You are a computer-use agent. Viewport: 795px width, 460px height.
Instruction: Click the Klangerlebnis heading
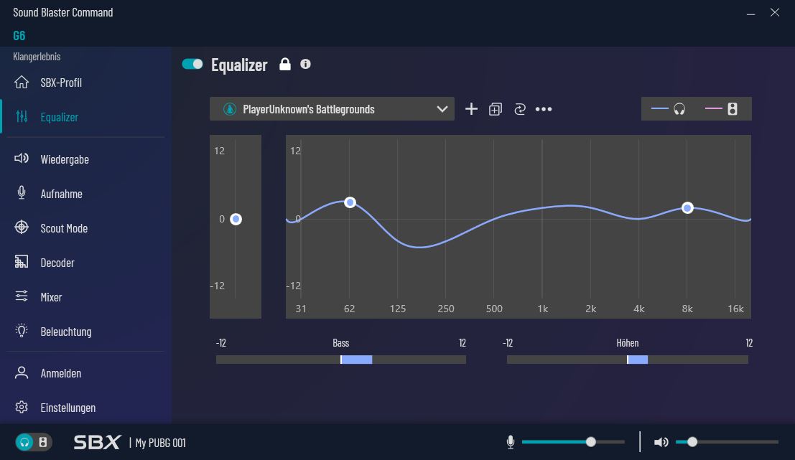(x=37, y=56)
